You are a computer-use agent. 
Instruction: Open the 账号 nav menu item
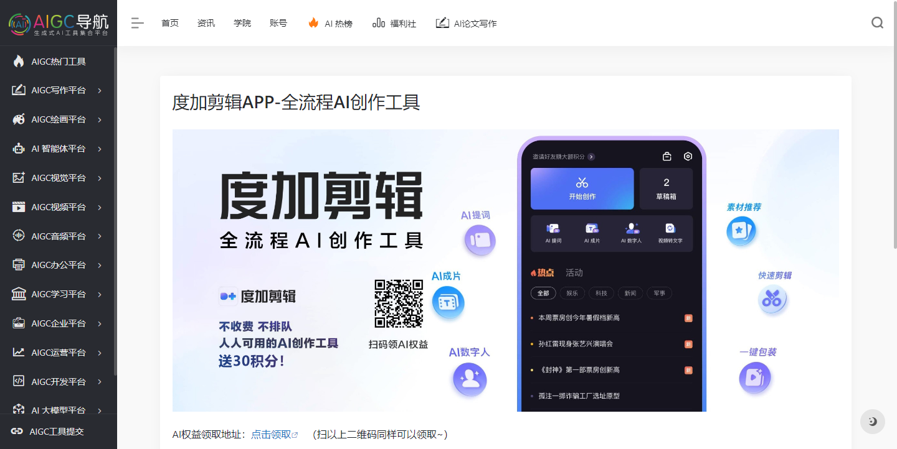click(x=278, y=23)
